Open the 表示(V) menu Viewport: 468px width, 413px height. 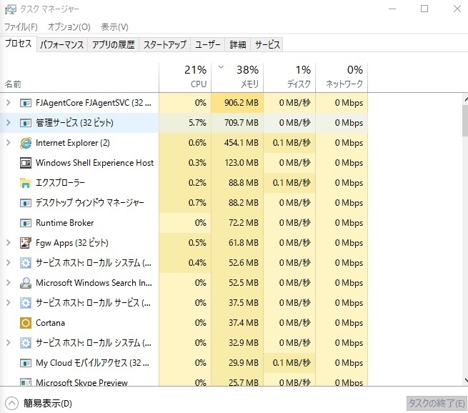[x=114, y=27]
